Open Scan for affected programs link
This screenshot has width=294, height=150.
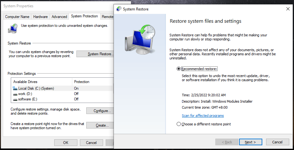(203, 116)
